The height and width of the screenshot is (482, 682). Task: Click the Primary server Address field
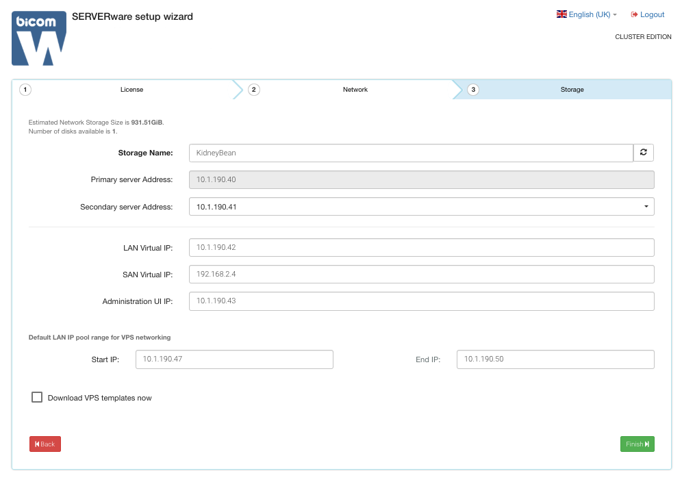click(422, 179)
